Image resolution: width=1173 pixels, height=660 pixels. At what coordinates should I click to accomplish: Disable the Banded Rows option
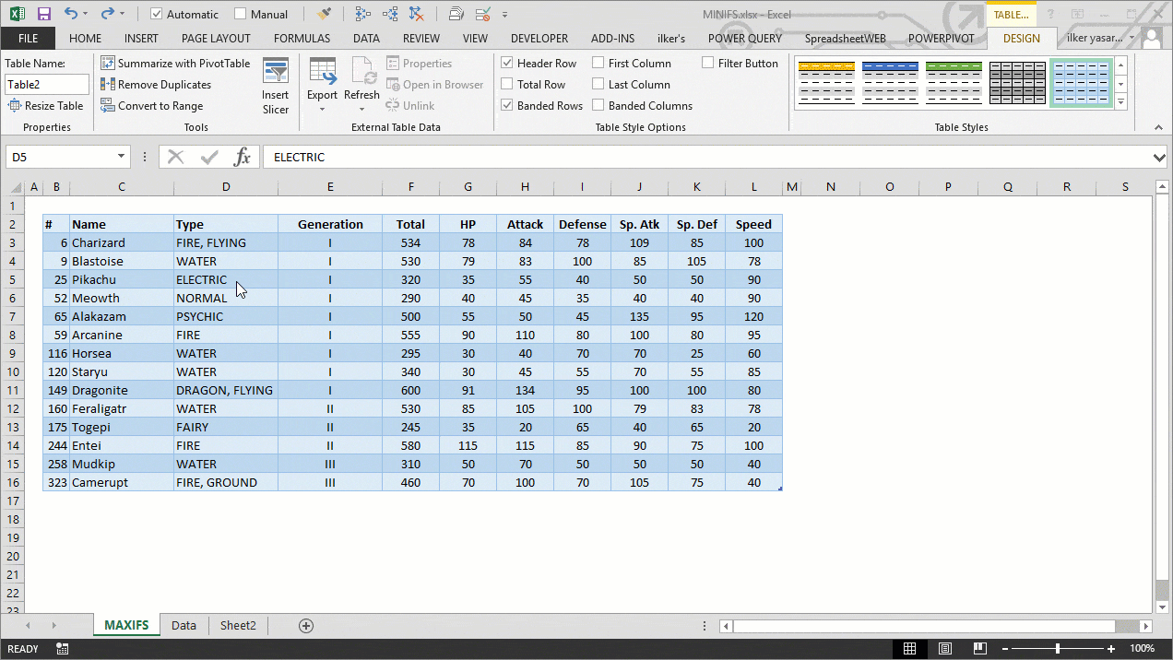[506, 105]
